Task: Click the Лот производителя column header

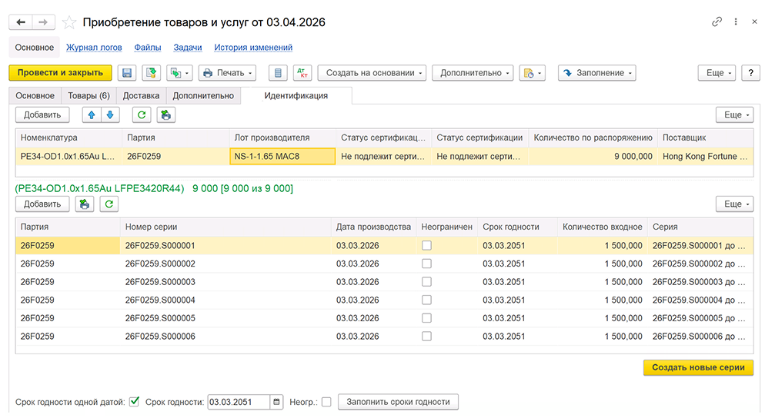Action: tap(282, 138)
